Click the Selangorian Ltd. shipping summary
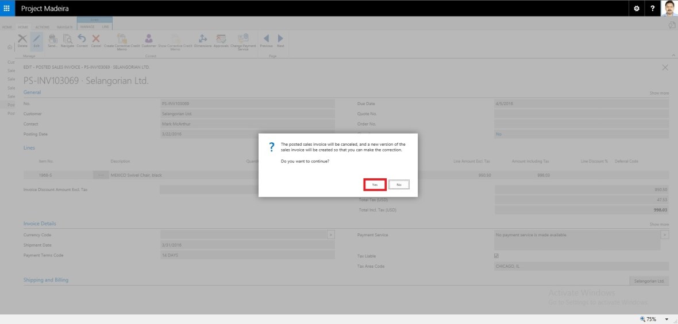 (649, 281)
